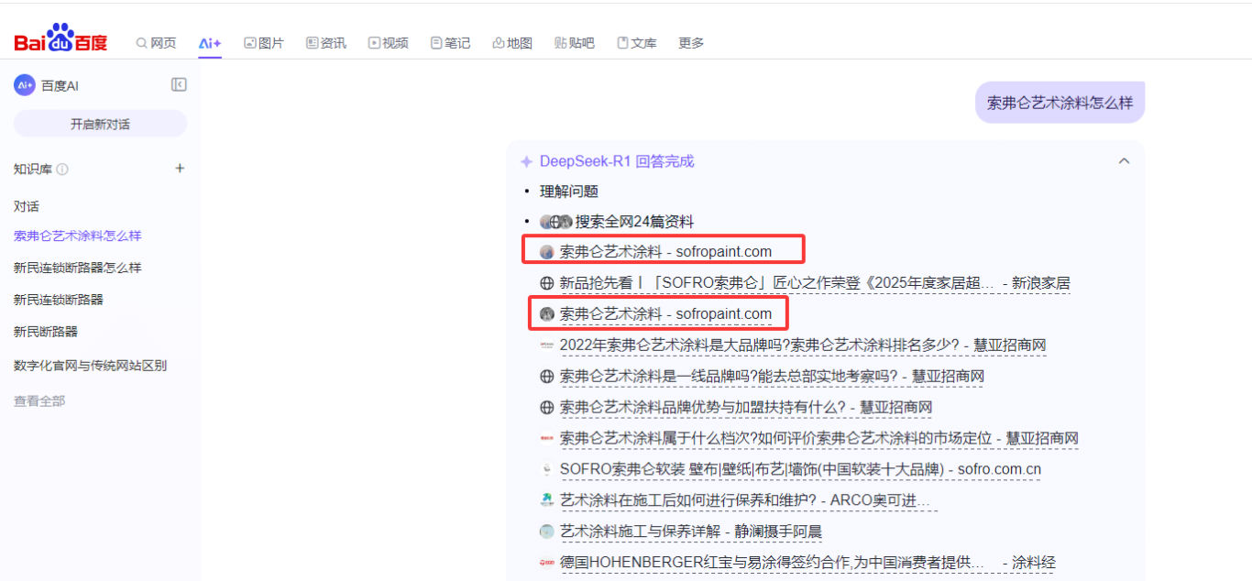Click the DeepSeek-R1 sparkle icon
Image resolution: width=1252 pixels, height=581 pixels.
527,161
